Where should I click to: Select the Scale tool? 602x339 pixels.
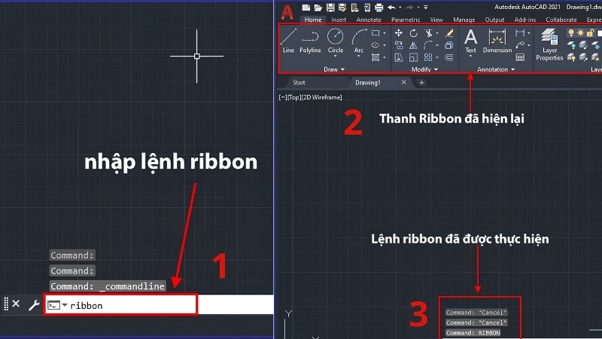coord(413,58)
